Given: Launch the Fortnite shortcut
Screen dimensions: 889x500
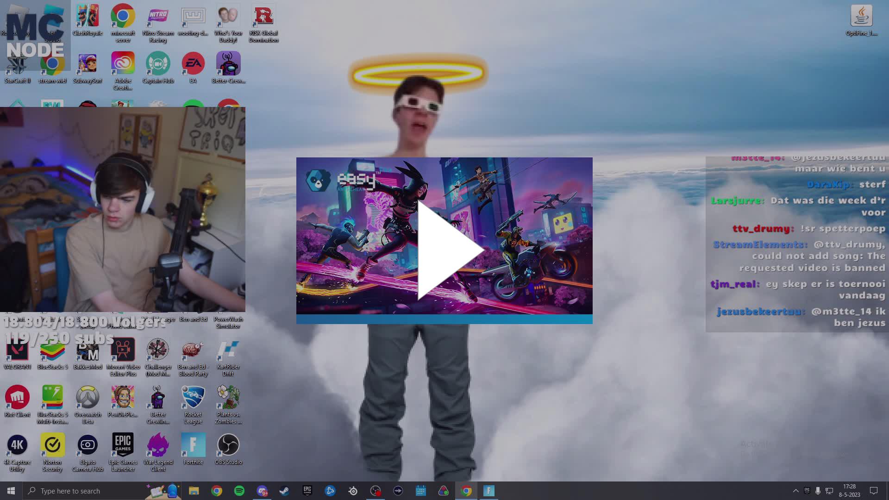Looking at the screenshot, I should (x=193, y=444).
